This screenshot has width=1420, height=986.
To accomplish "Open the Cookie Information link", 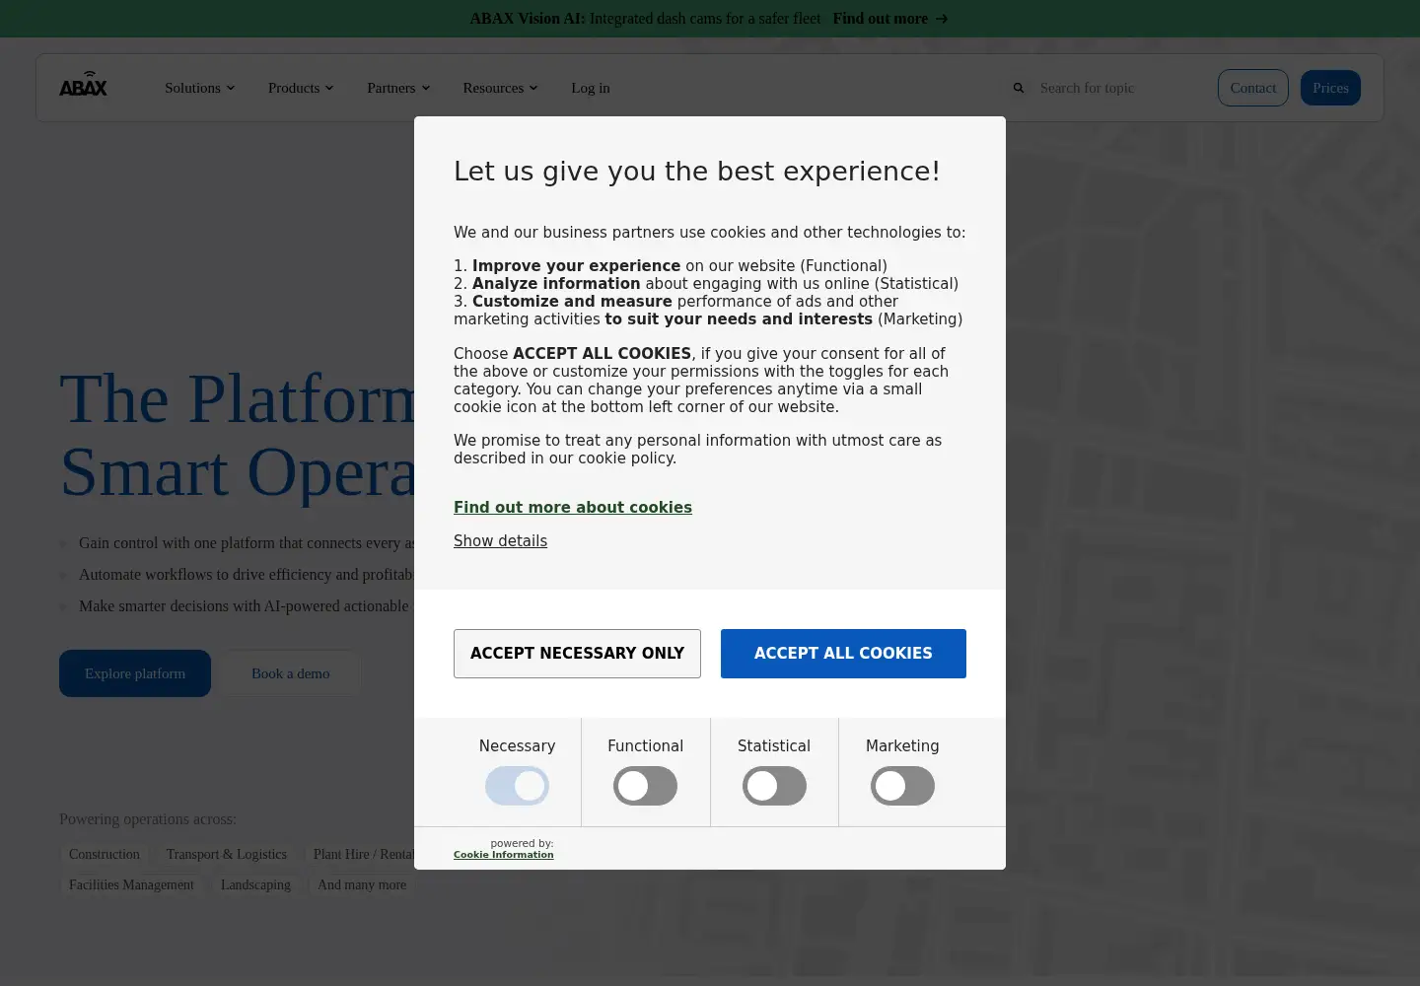I will click(x=503, y=855).
